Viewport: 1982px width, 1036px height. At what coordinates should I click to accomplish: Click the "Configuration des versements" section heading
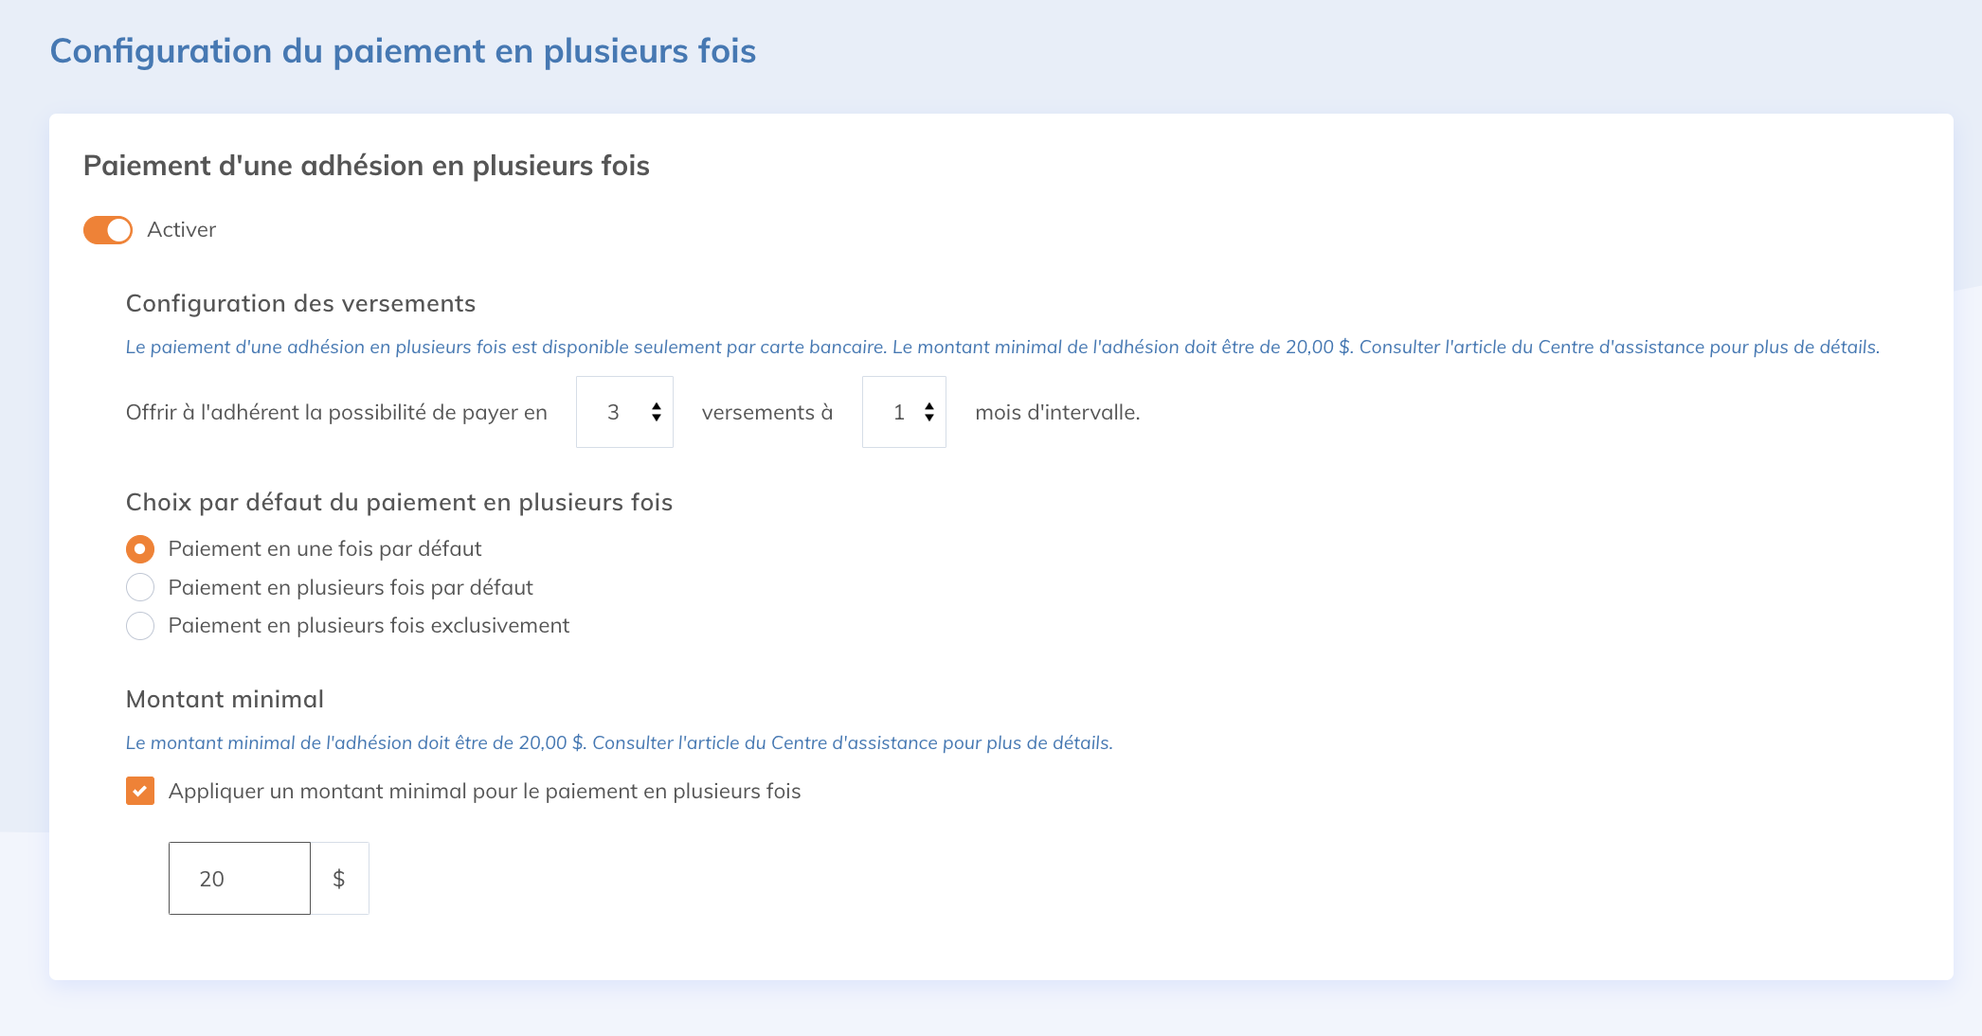(300, 304)
